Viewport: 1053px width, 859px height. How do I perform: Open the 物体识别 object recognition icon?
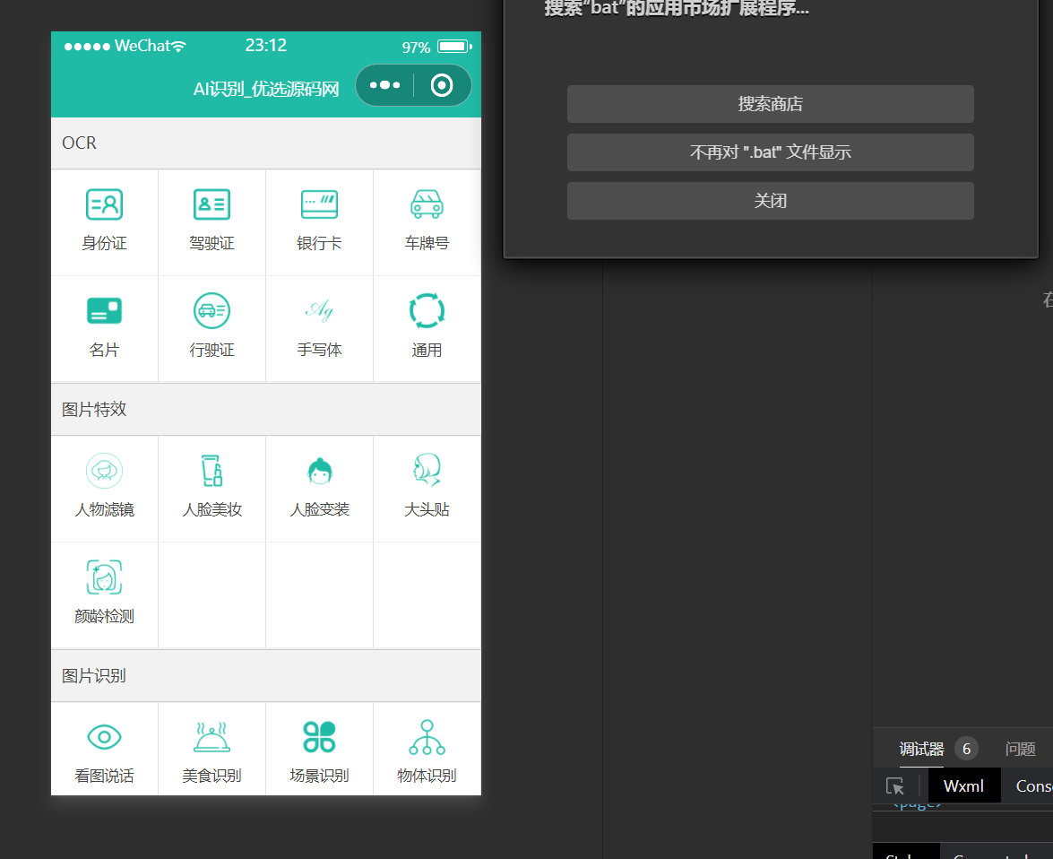427,737
